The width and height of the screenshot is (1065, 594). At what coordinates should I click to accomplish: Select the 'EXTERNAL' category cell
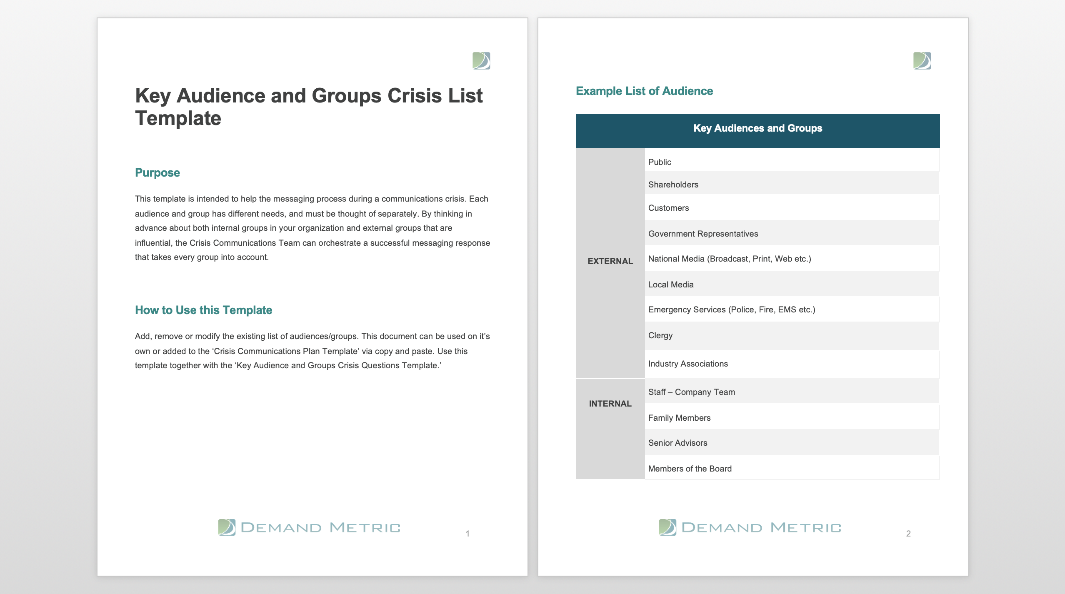point(610,263)
